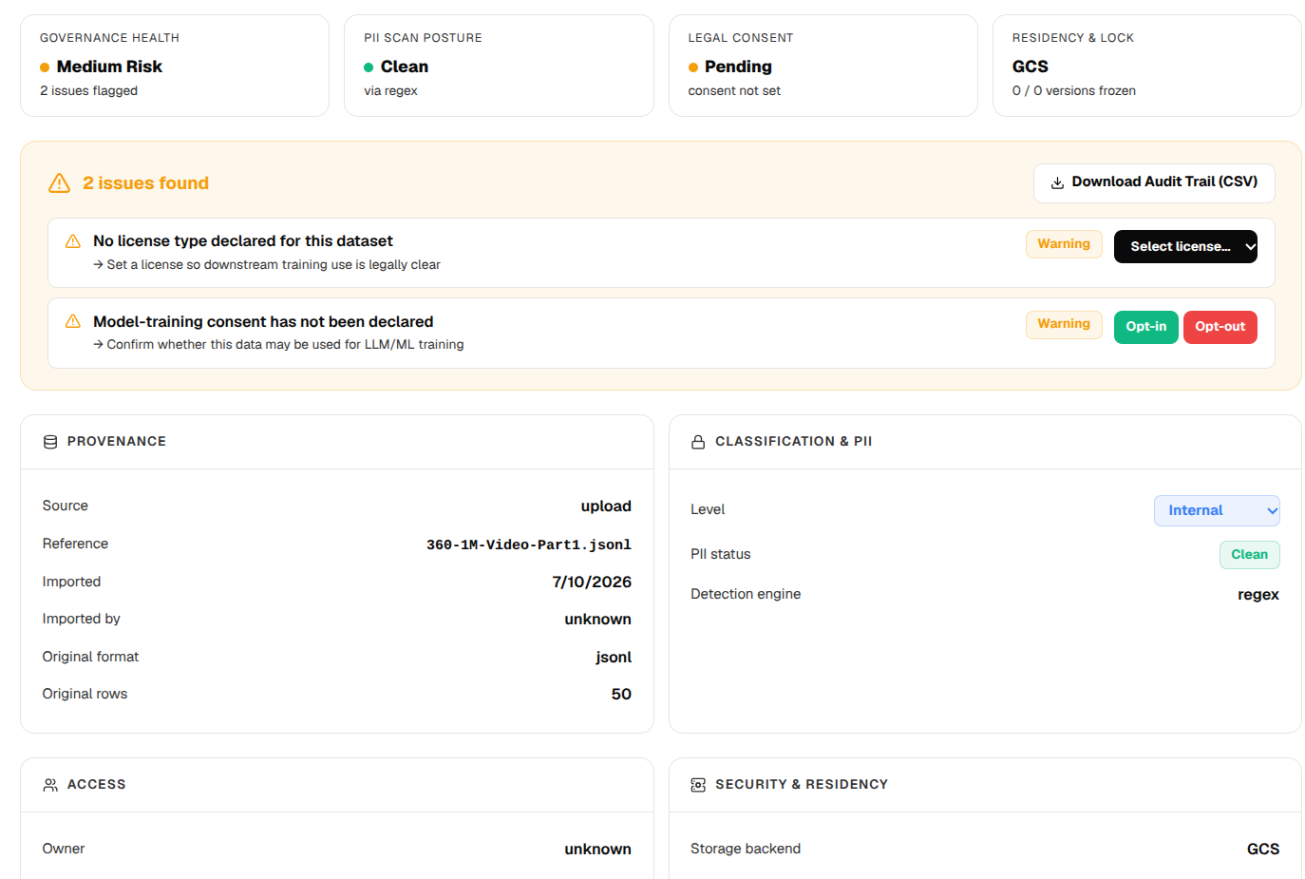Click the warning icon on consent issue
1305x879 pixels.
pos(73,322)
